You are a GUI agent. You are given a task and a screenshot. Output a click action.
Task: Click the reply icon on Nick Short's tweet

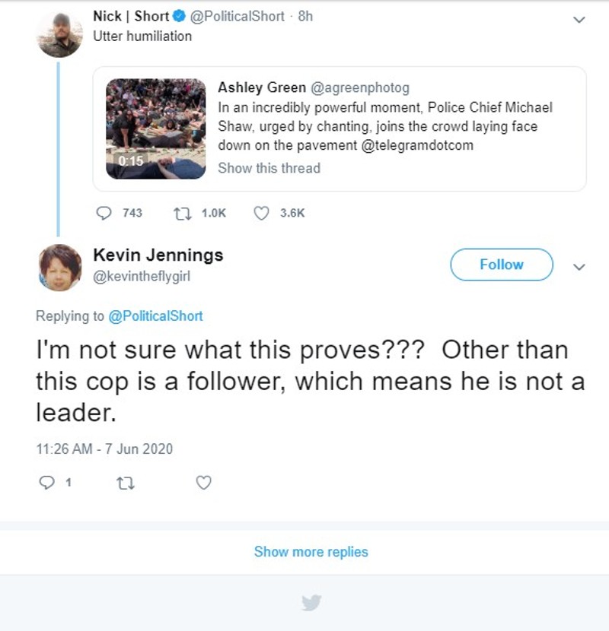(x=105, y=213)
